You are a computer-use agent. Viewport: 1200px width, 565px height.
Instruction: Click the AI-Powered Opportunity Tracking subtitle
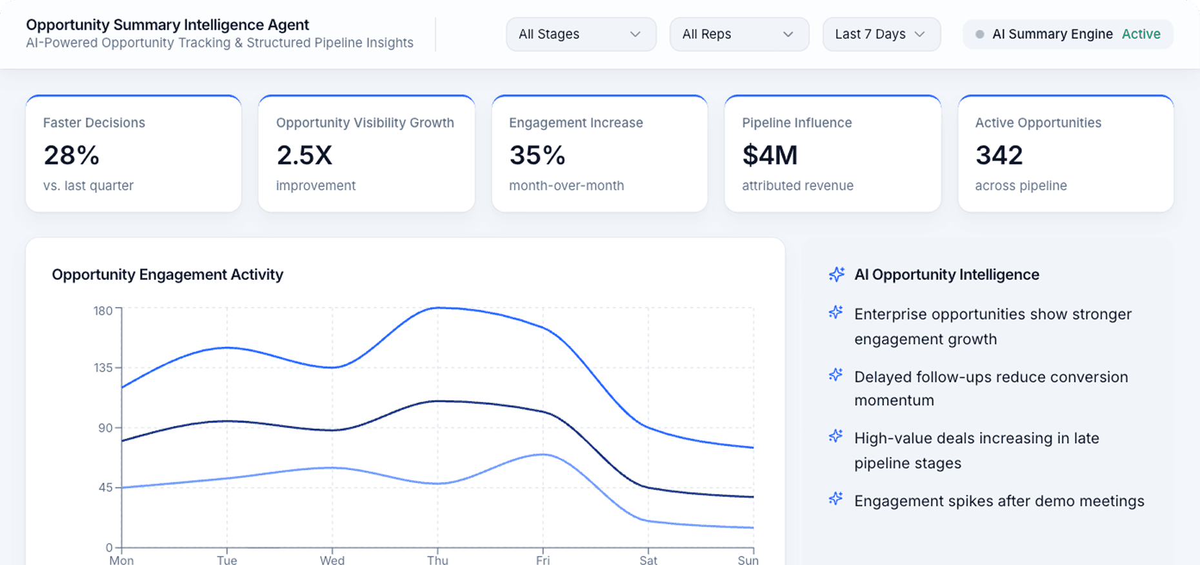(219, 43)
